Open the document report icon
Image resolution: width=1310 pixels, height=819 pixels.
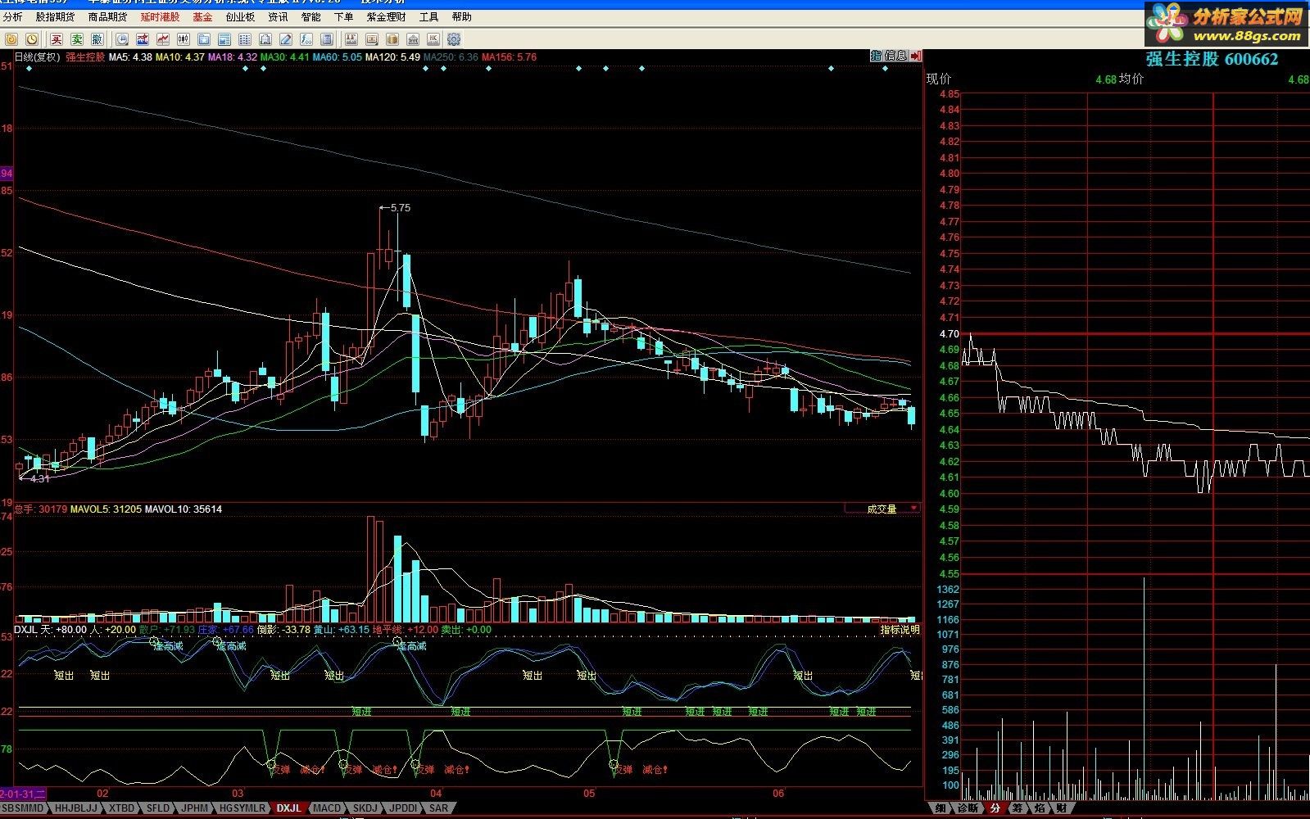(x=265, y=39)
